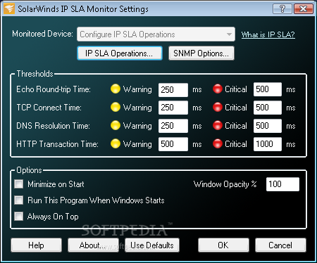
Task: Click the HTTP Transaction Time: label
Action: point(57,144)
